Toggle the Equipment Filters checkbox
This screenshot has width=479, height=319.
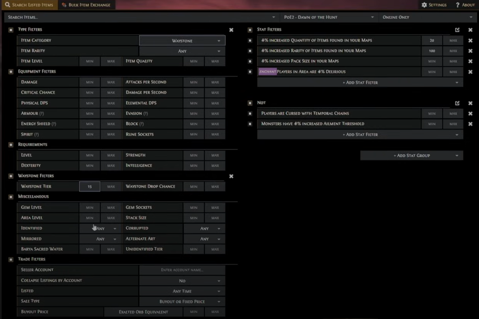tap(11, 71)
